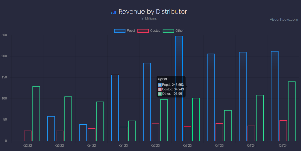Select the Costco bar for Q3'22
This screenshot has width=301, height=151.
click(x=60, y=136)
